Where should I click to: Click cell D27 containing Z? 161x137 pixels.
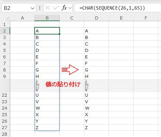[97, 127]
